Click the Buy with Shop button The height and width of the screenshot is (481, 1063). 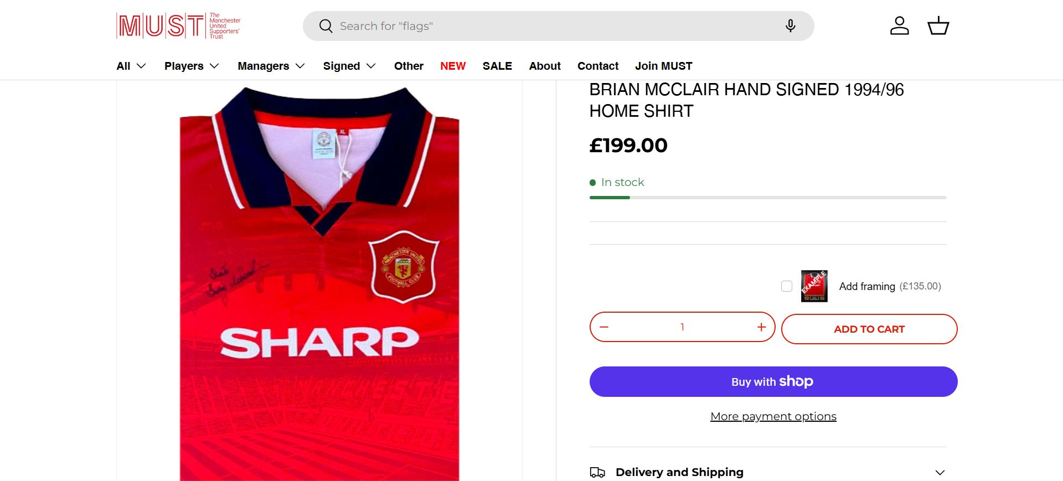tap(773, 381)
